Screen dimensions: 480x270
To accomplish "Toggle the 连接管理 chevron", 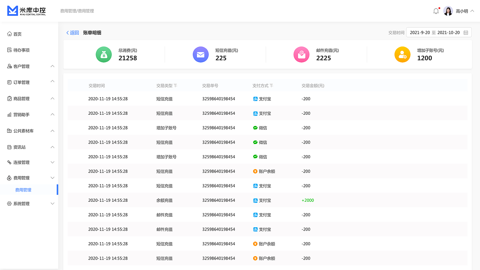I will [52, 162].
